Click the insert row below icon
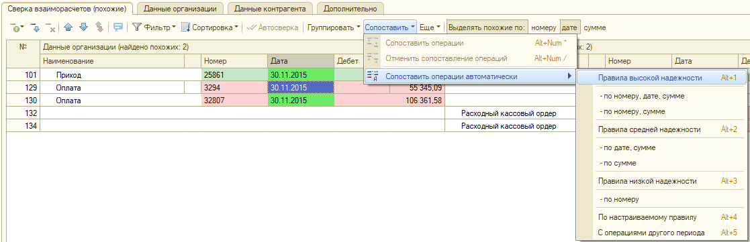 tap(34, 28)
